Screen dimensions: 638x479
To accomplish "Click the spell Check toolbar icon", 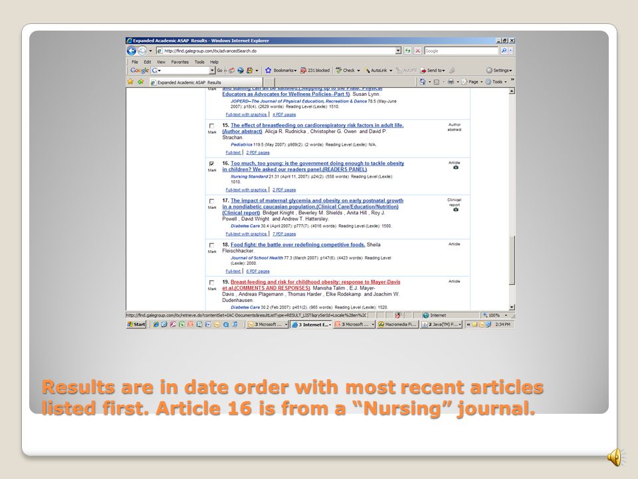I will pos(338,70).
